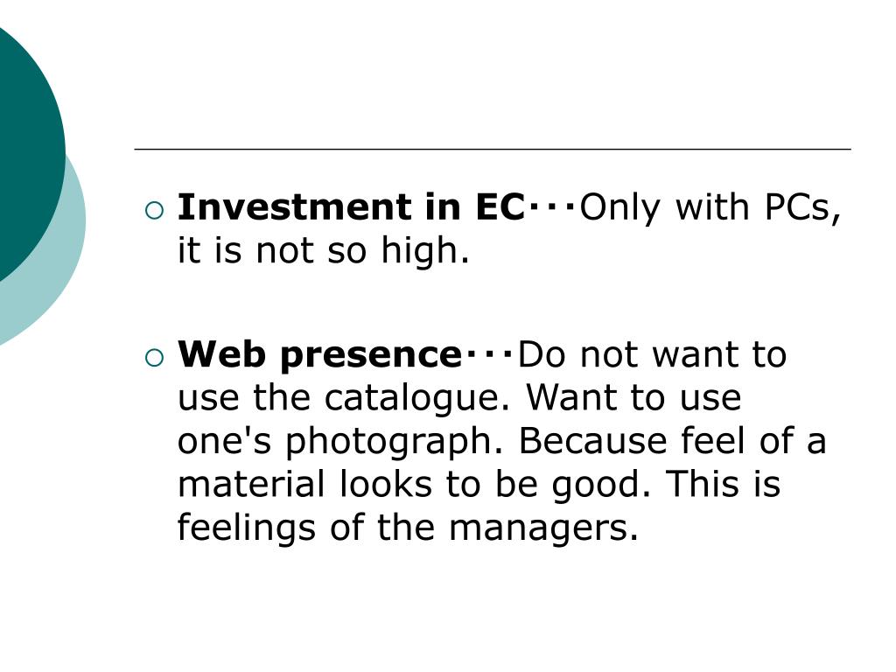Click the line 'feelings of the managers.'
The height and width of the screenshot is (672, 896).
pos(408,527)
